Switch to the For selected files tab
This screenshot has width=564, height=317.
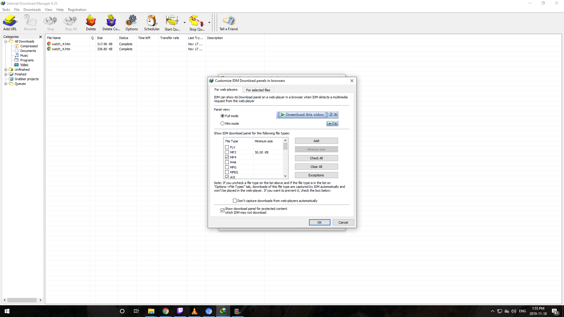[258, 90]
